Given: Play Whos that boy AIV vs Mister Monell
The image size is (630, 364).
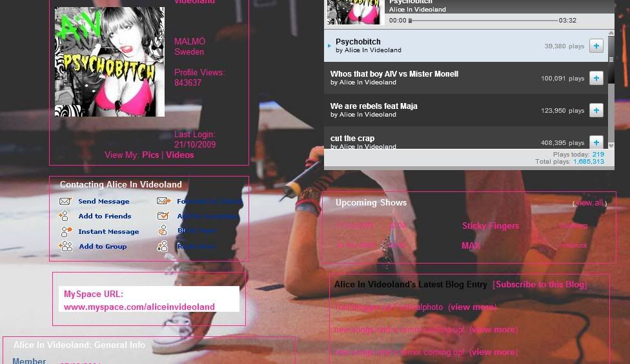Looking at the screenshot, I should pos(394,73).
